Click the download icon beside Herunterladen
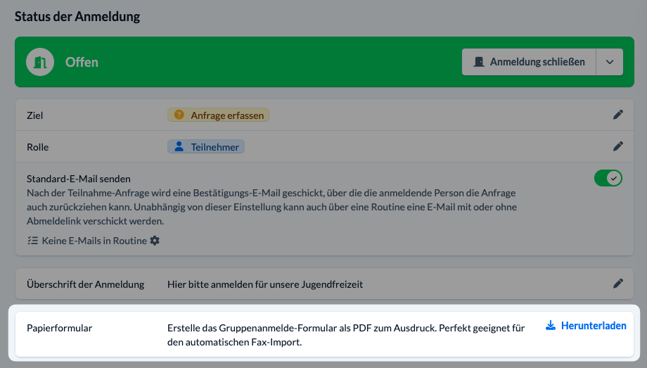 (551, 326)
